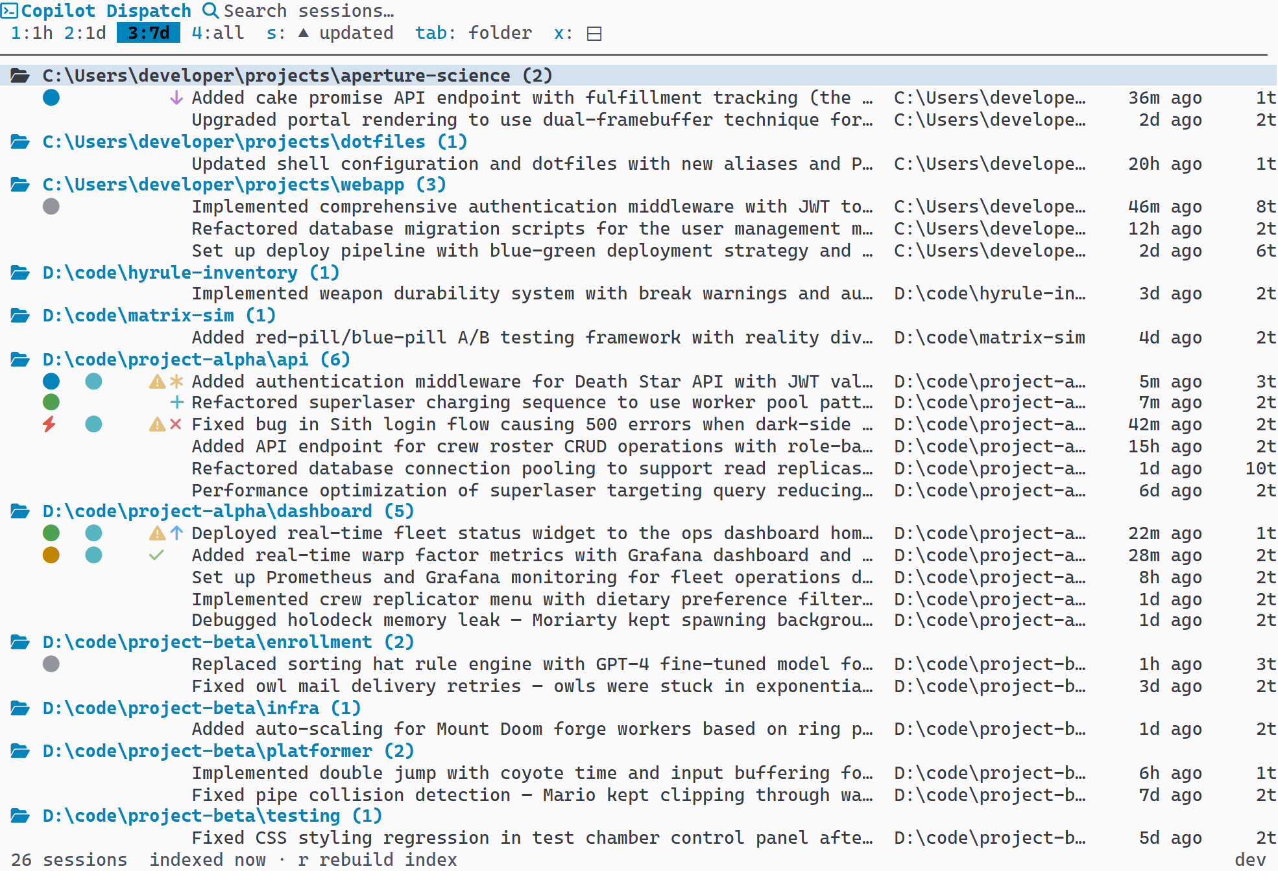Click gray status dot on authentication middleware JWT row
The image size is (1278, 871).
(x=51, y=207)
